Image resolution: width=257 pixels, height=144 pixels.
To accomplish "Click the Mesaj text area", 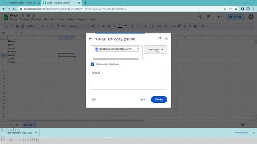I will pos(128,78).
